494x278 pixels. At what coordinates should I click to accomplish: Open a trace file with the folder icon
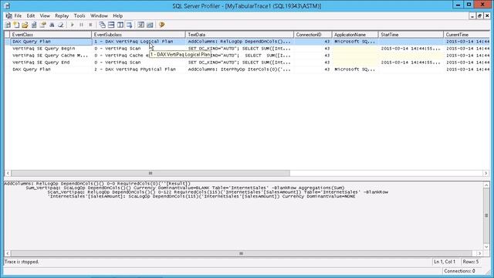coord(25,25)
